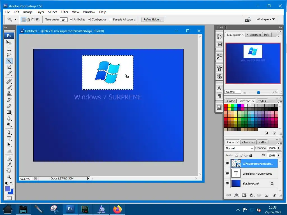Select the Lasso tool

(x=9, y=55)
